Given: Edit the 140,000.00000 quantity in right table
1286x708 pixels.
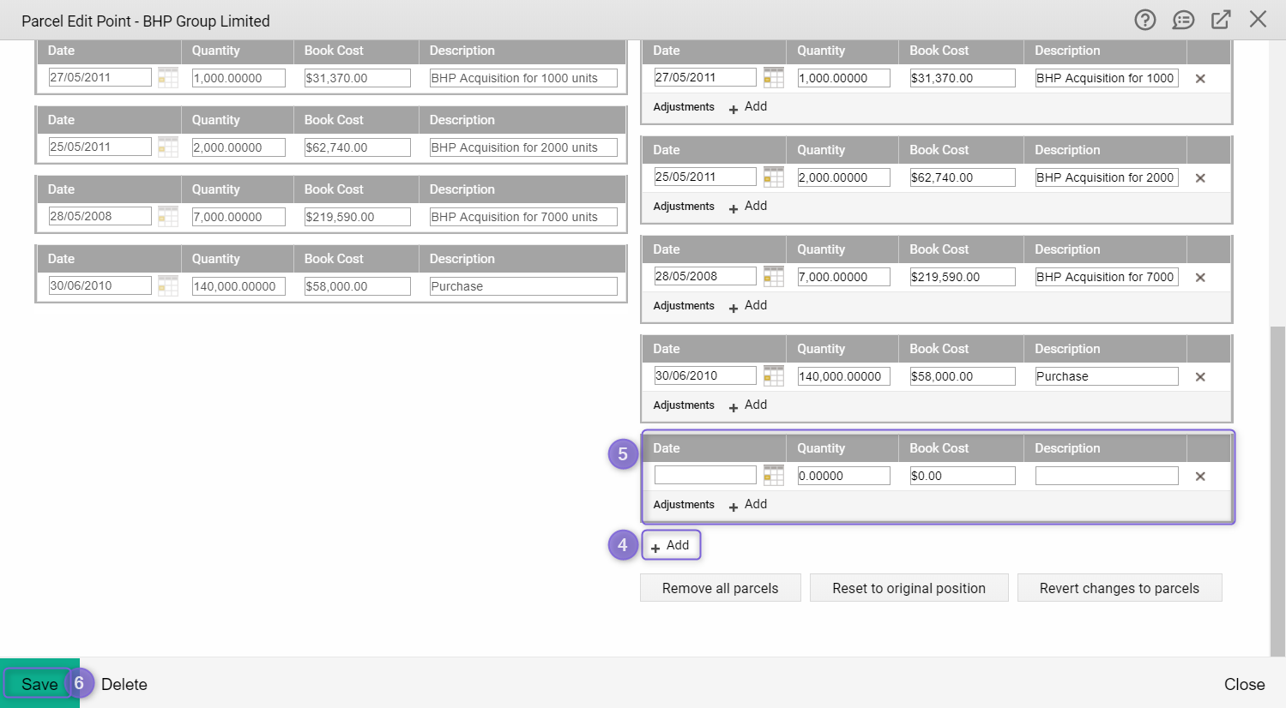Looking at the screenshot, I should coord(844,376).
